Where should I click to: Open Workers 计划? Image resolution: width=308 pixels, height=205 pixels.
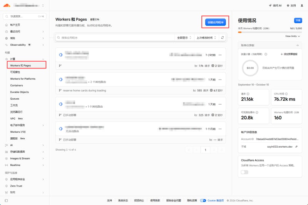click(x=18, y=132)
